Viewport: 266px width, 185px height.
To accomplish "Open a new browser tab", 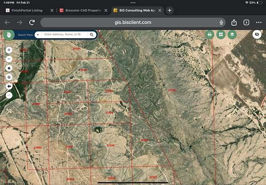I will point(169,10).
